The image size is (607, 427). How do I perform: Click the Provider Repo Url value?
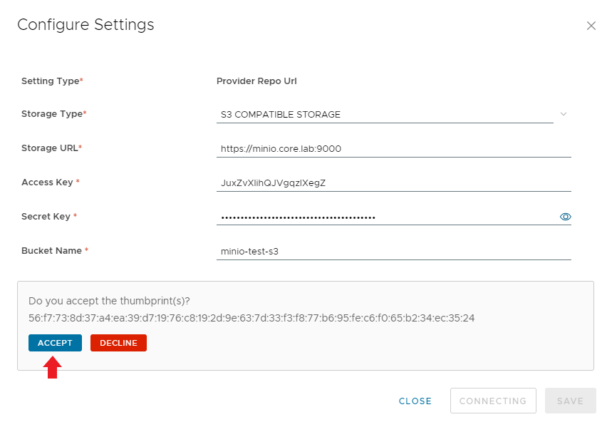[x=256, y=81]
